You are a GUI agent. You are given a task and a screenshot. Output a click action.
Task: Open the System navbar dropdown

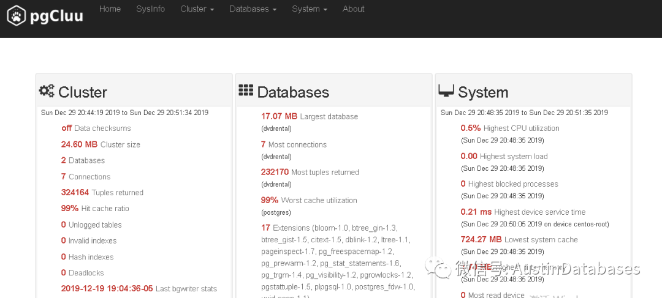click(x=309, y=9)
